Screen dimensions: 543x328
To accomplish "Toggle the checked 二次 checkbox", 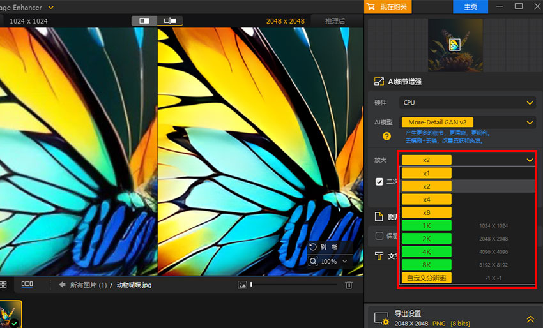I will point(379,181).
